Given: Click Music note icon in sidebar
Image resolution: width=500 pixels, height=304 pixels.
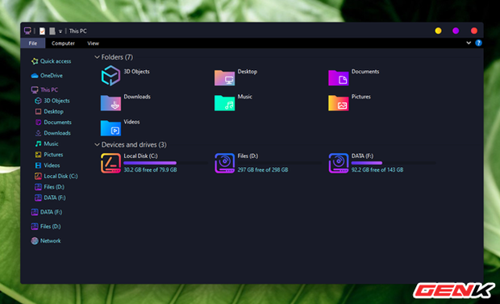Looking at the screenshot, I should [x=38, y=144].
